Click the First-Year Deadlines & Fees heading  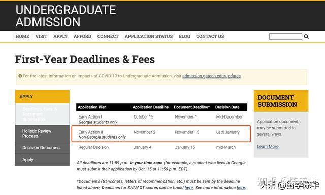coord(85,59)
